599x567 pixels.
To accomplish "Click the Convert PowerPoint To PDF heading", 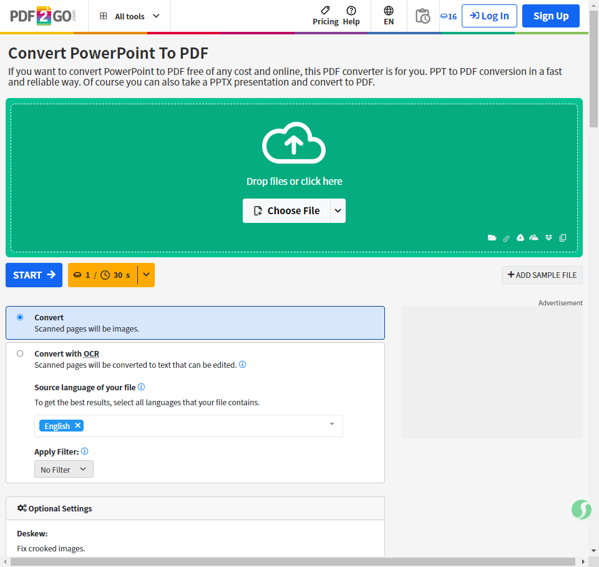I will tap(108, 53).
